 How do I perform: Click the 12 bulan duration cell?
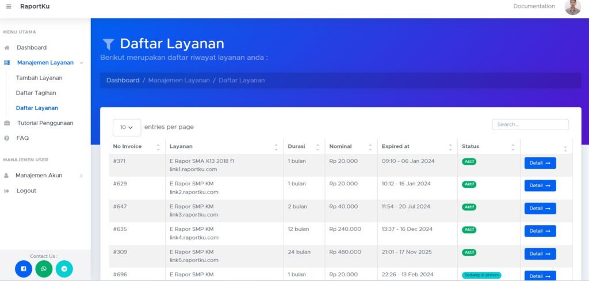299,229
